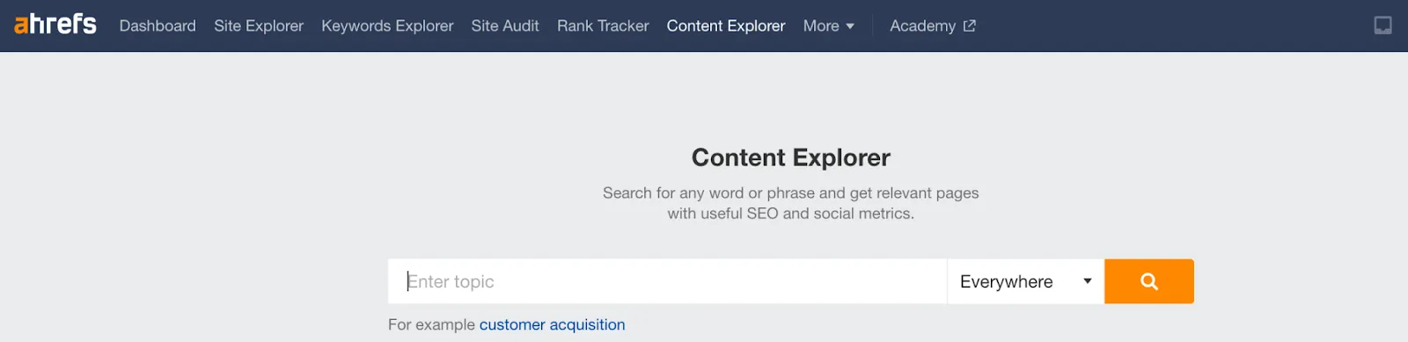Expand the Everywhere search scope dropdown
This screenshot has width=1408, height=342.
coord(1025,281)
